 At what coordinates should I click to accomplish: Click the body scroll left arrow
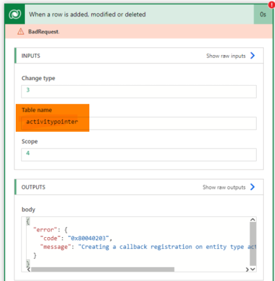coord(29,269)
